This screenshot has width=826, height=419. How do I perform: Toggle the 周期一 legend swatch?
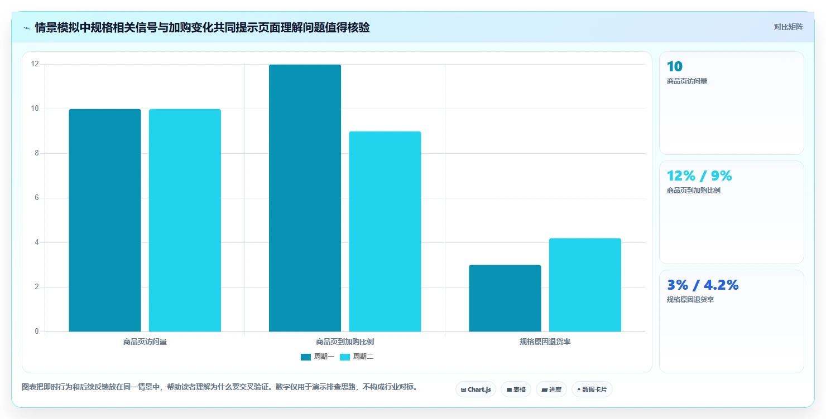(306, 357)
